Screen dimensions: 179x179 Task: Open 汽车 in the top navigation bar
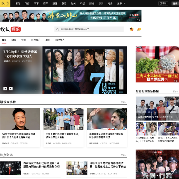36,3
